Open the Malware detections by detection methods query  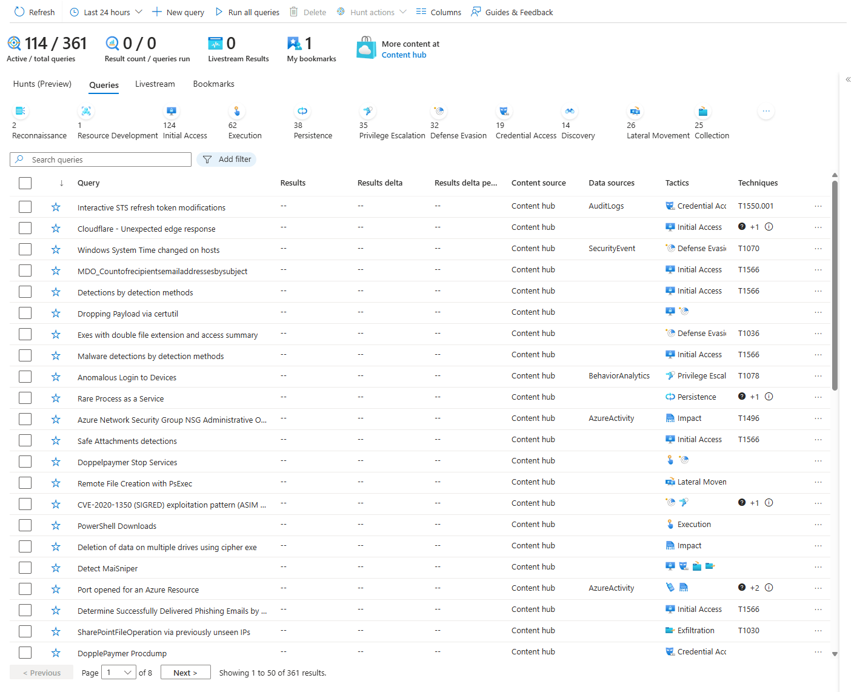[150, 356]
